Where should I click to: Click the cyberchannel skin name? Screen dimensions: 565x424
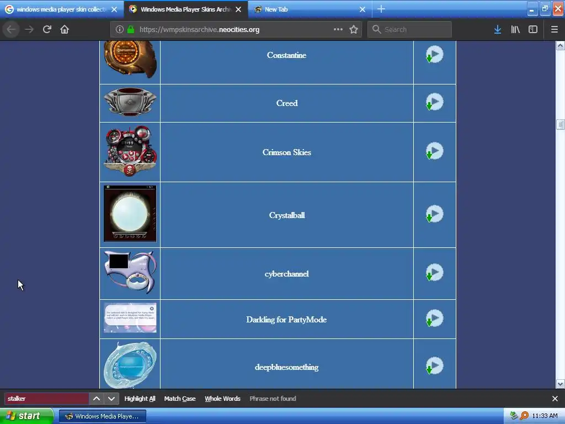286,274
